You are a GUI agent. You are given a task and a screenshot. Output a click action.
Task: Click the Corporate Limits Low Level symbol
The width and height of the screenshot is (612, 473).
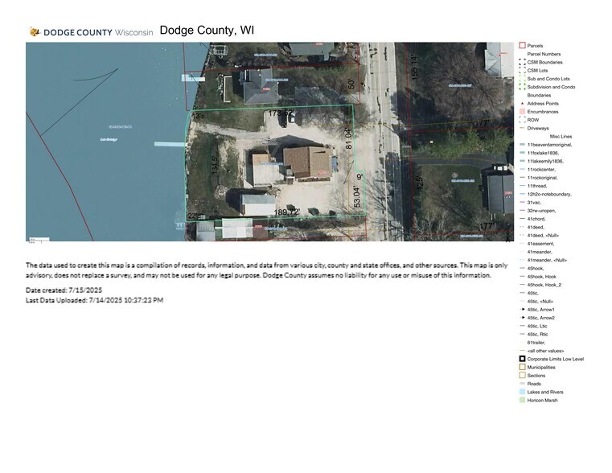click(522, 359)
